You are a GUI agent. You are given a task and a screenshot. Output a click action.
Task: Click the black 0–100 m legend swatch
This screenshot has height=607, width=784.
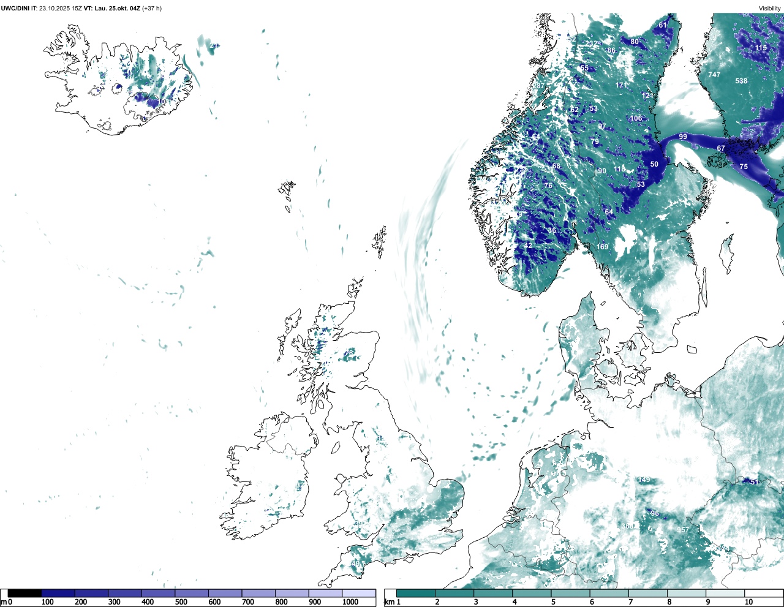[24, 593]
